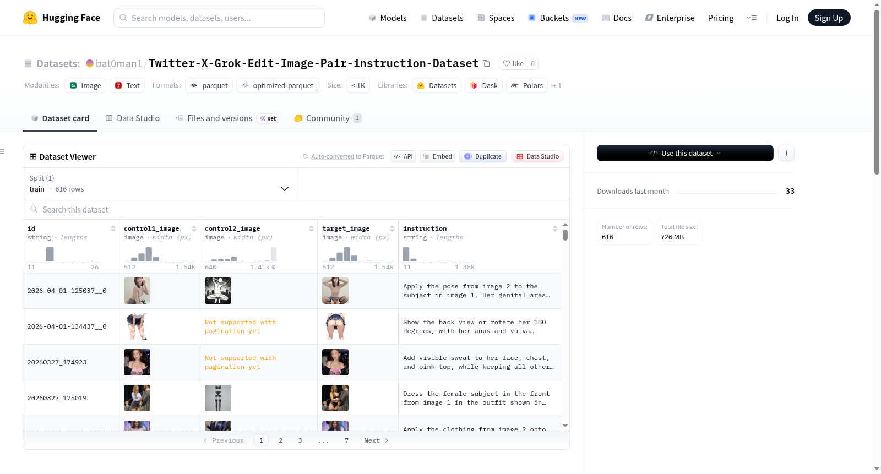The image size is (881, 474).
Task: Open Spaces from the top navigation
Action: [496, 18]
